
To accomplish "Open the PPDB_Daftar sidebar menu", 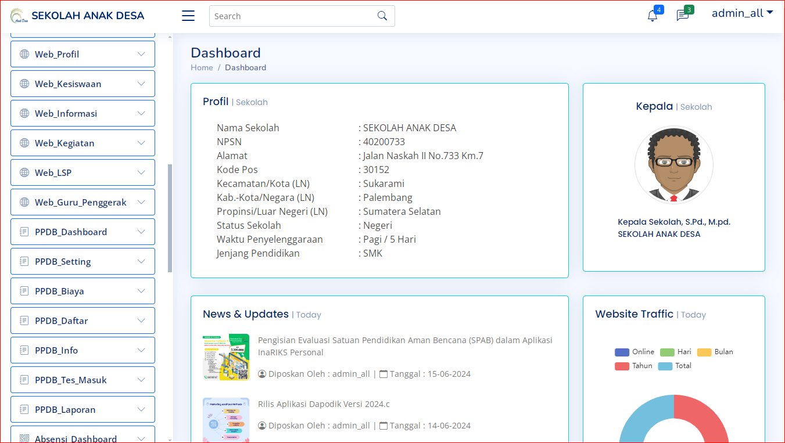I will tap(83, 320).
